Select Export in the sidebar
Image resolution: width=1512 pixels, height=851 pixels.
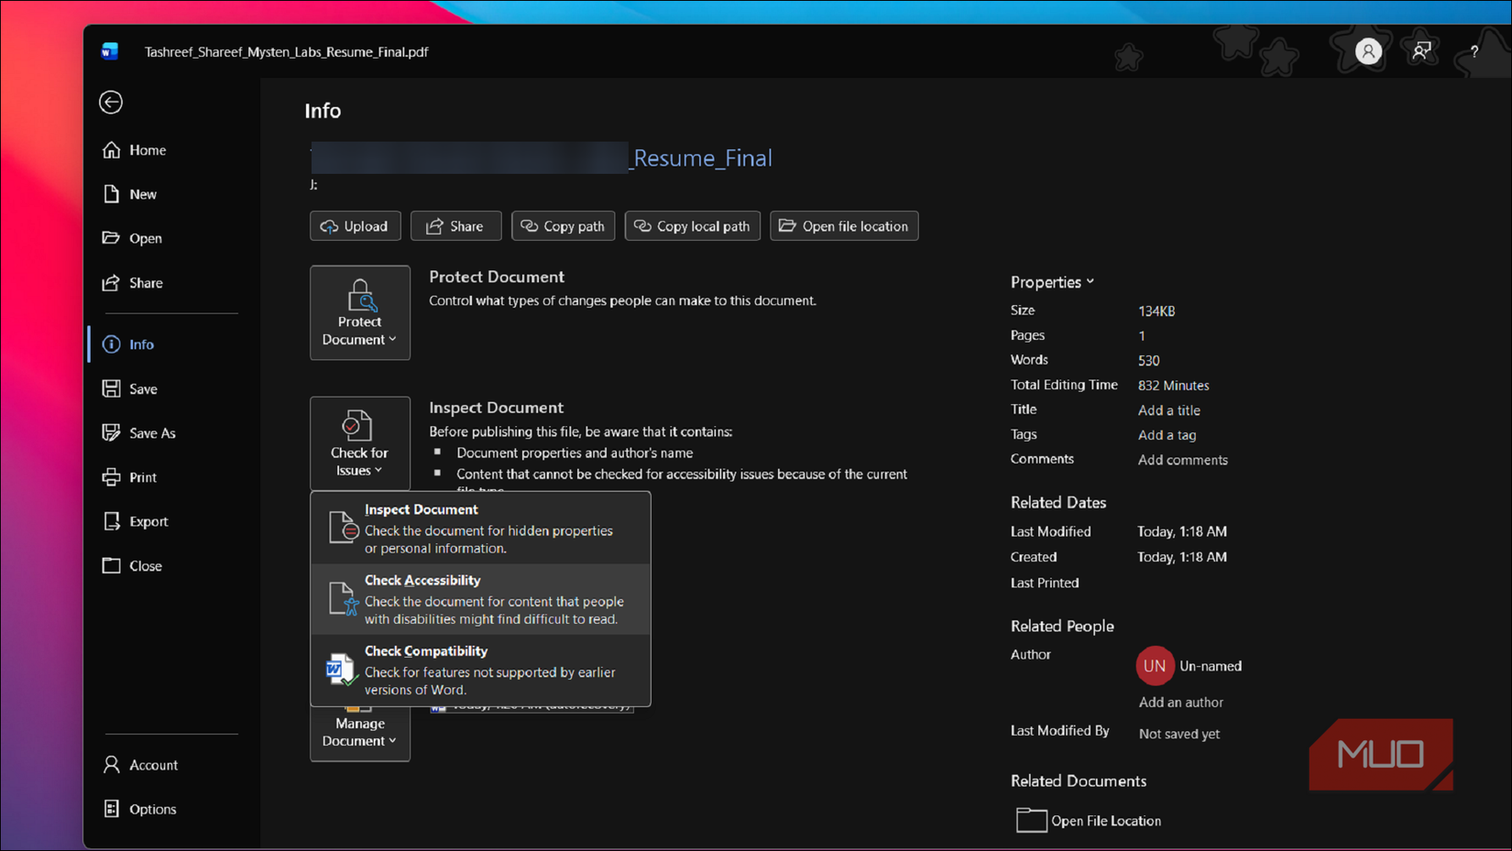click(x=136, y=521)
